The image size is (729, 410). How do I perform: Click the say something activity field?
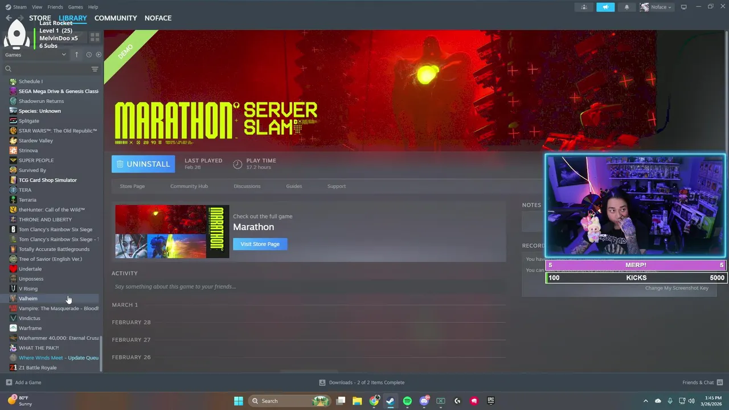click(309, 286)
